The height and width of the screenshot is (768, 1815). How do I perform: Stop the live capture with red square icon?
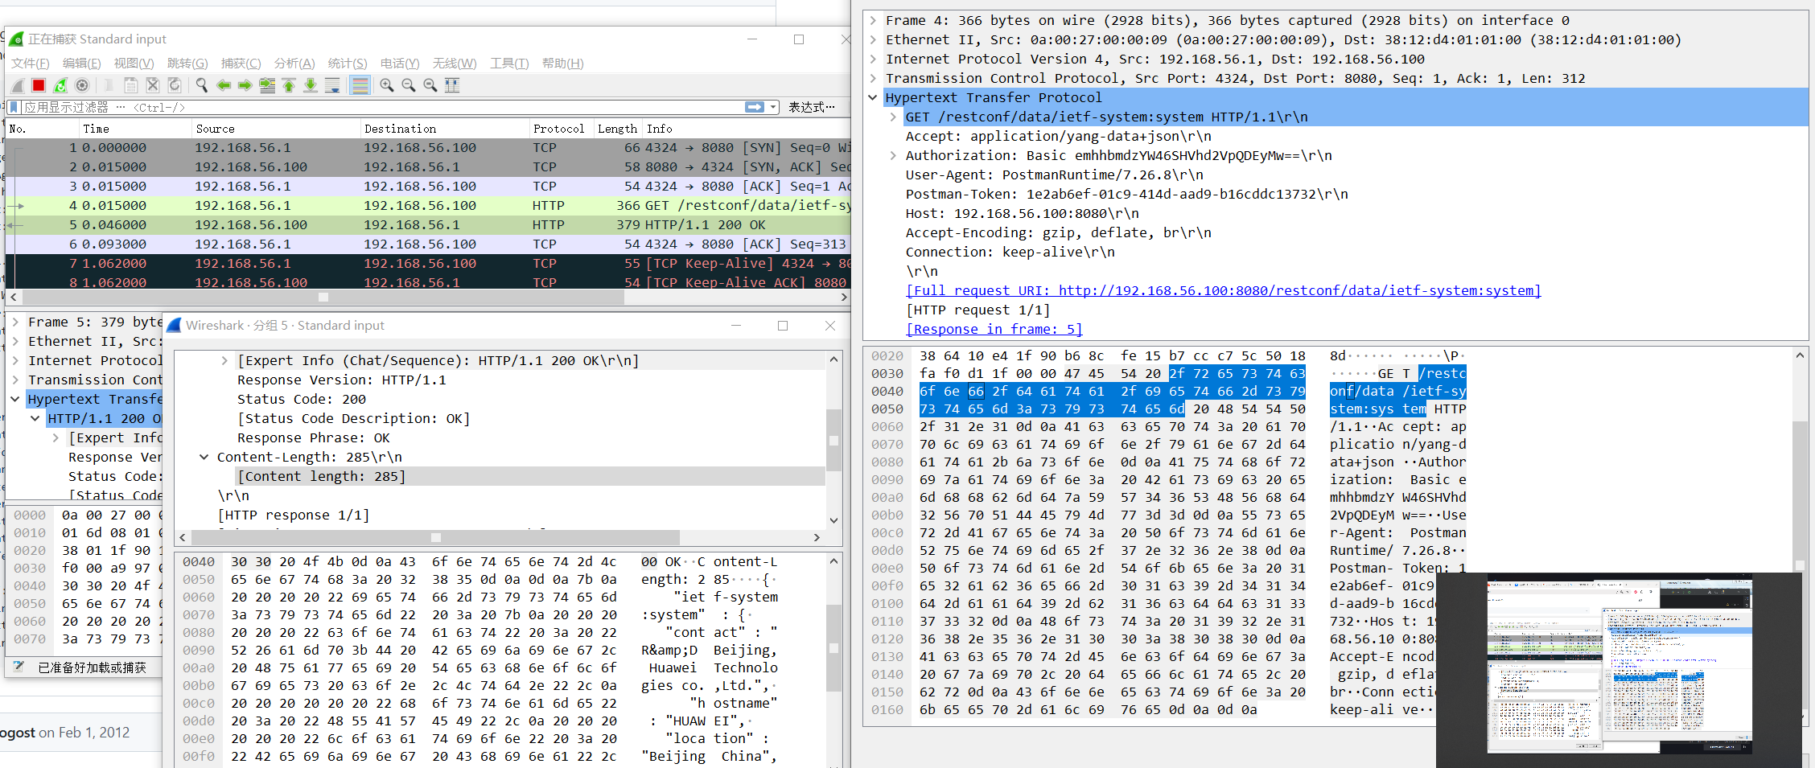(38, 84)
